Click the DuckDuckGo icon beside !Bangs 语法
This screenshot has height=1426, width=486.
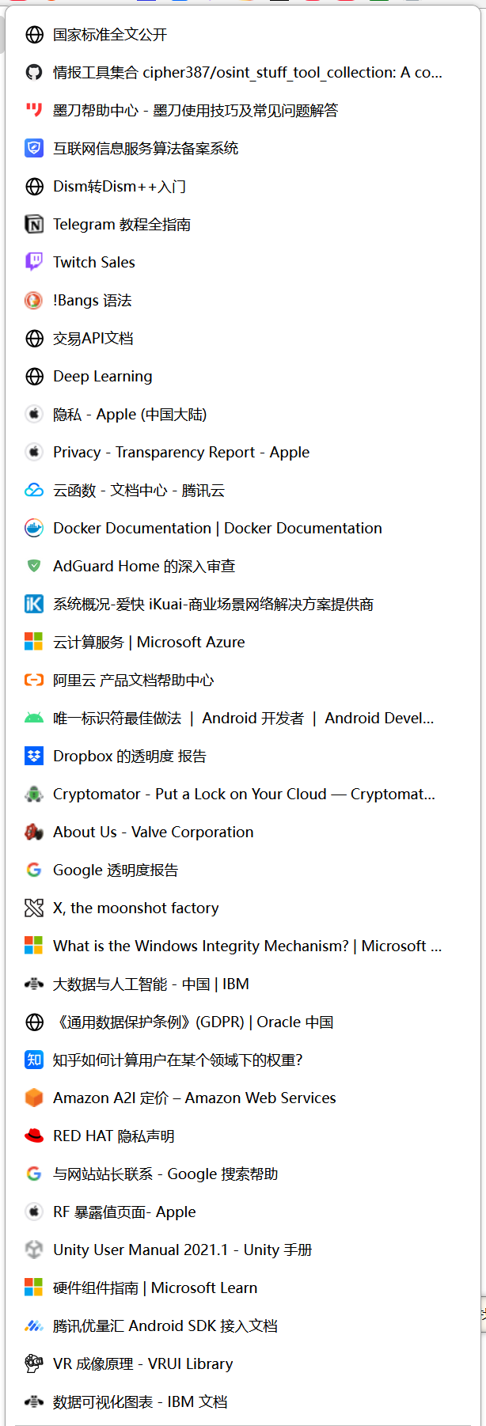pyautogui.click(x=34, y=301)
